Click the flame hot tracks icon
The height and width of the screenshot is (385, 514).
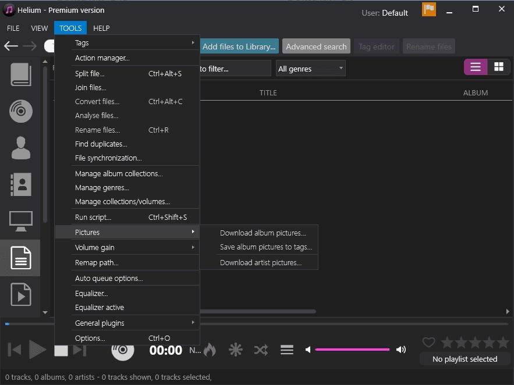(x=210, y=350)
